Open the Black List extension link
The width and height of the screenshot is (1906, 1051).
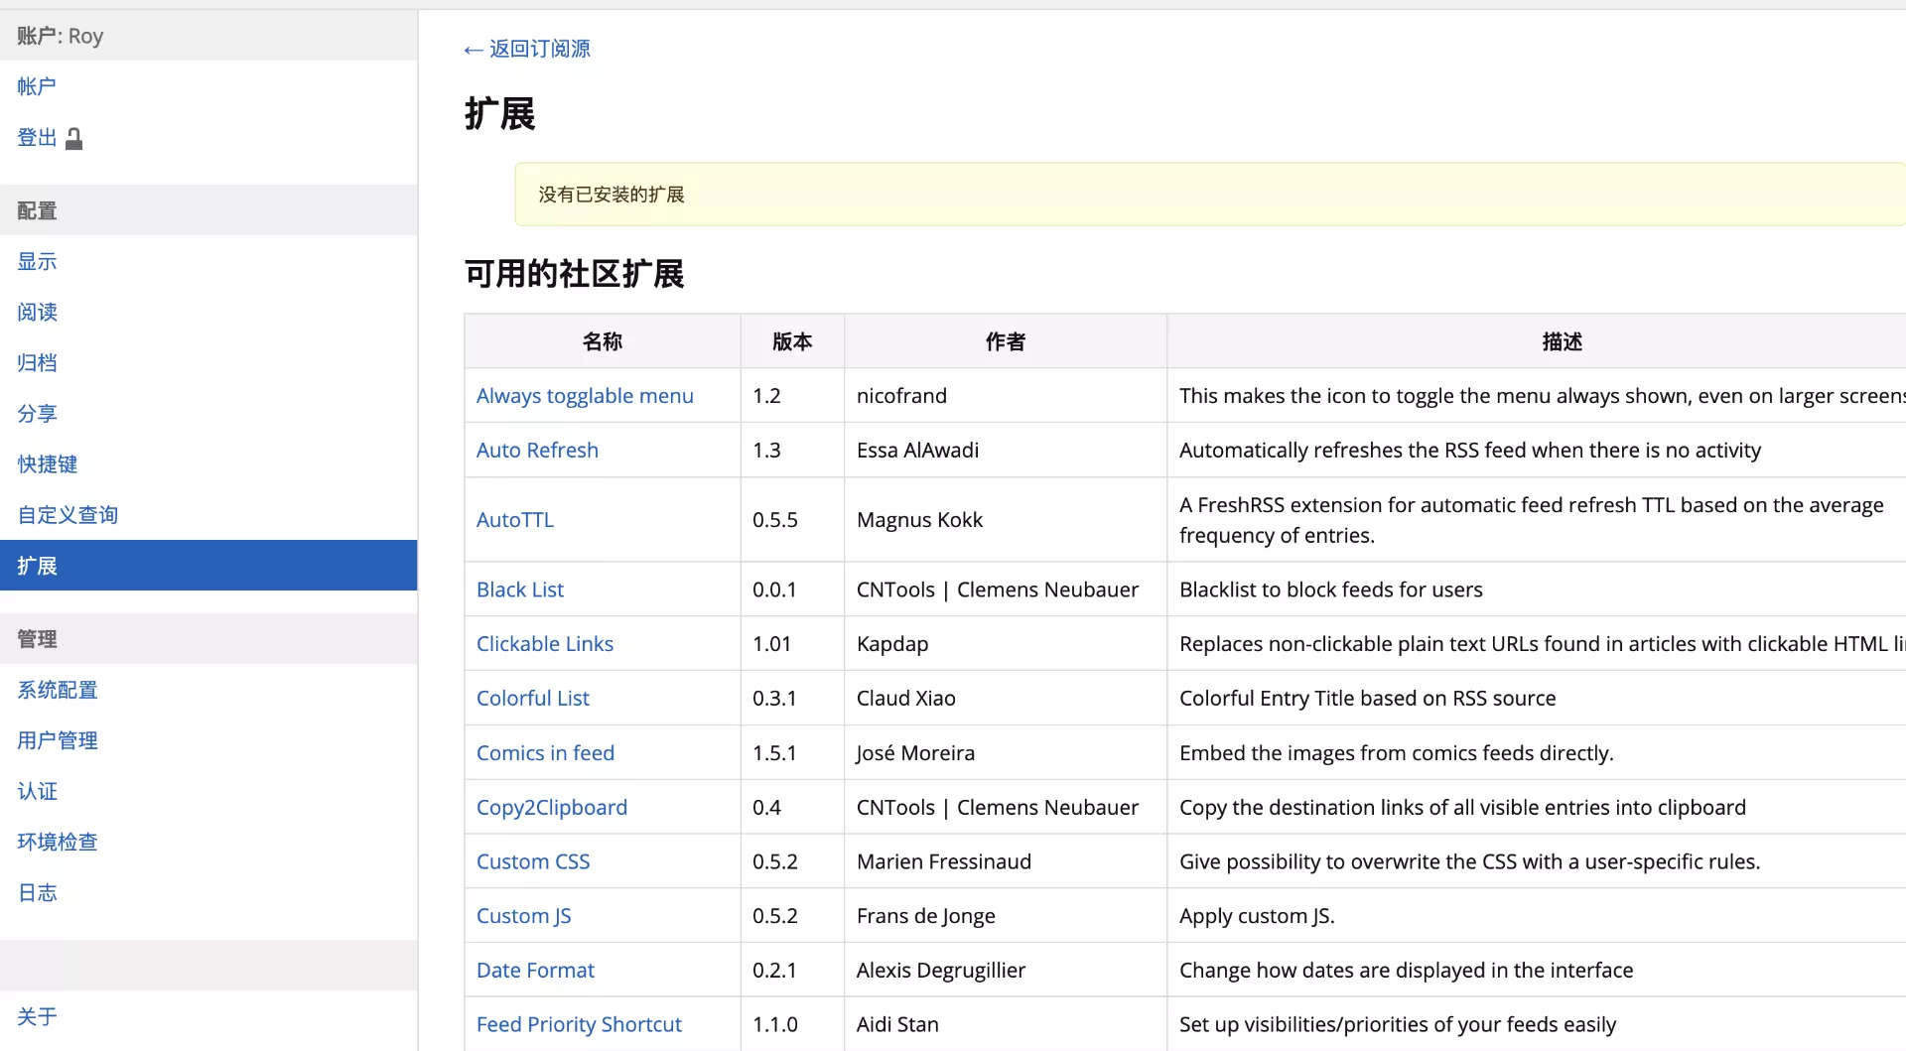[x=520, y=590]
